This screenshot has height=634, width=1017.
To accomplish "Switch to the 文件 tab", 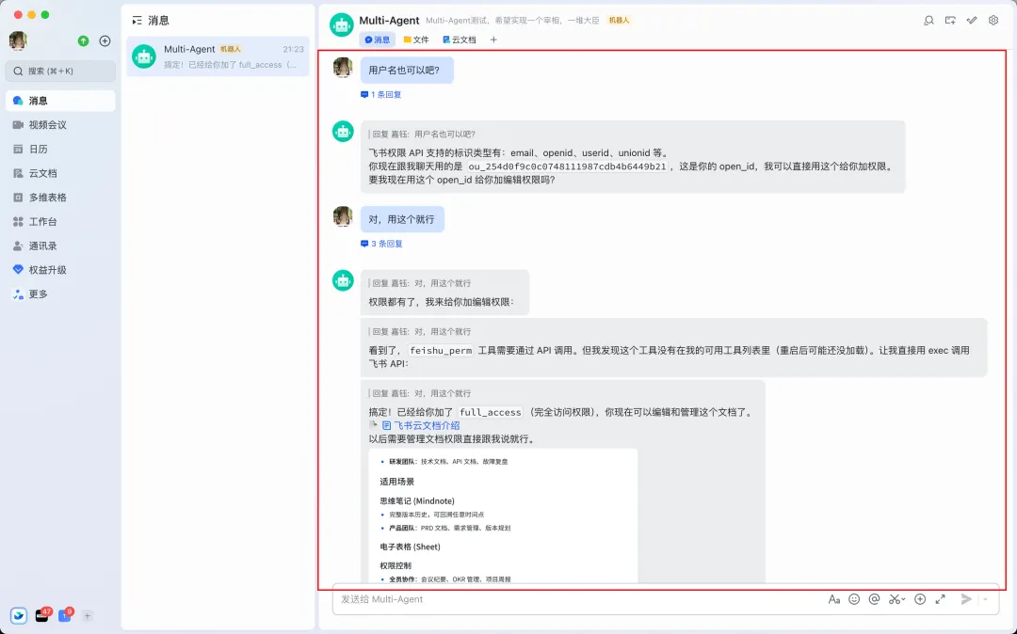I will point(416,40).
